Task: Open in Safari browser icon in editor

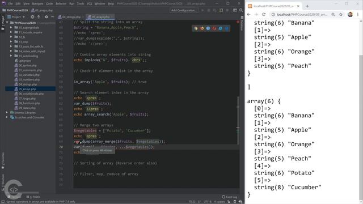Action: (208, 28)
